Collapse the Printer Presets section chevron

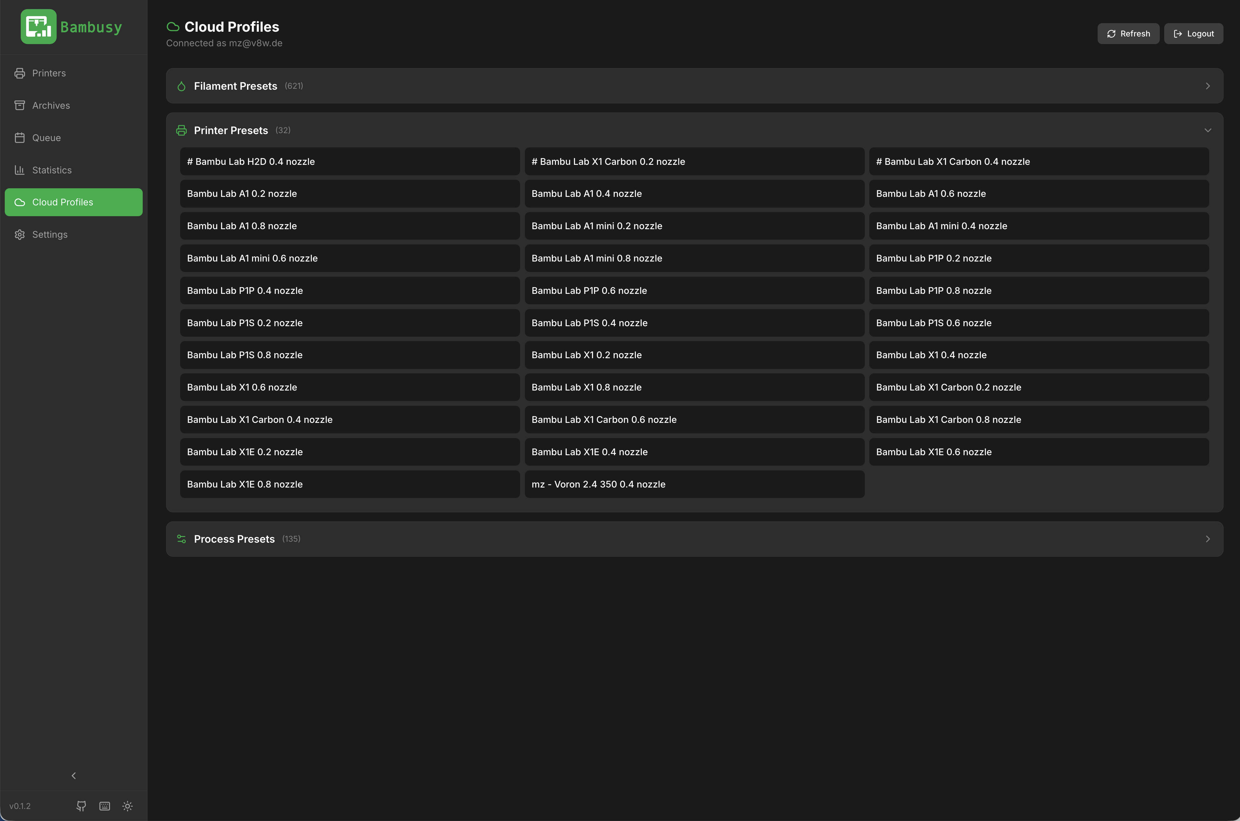click(x=1208, y=130)
